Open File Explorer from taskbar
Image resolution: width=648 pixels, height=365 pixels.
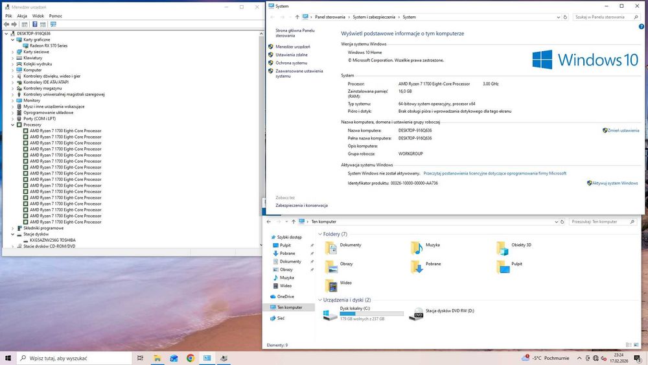click(x=157, y=358)
